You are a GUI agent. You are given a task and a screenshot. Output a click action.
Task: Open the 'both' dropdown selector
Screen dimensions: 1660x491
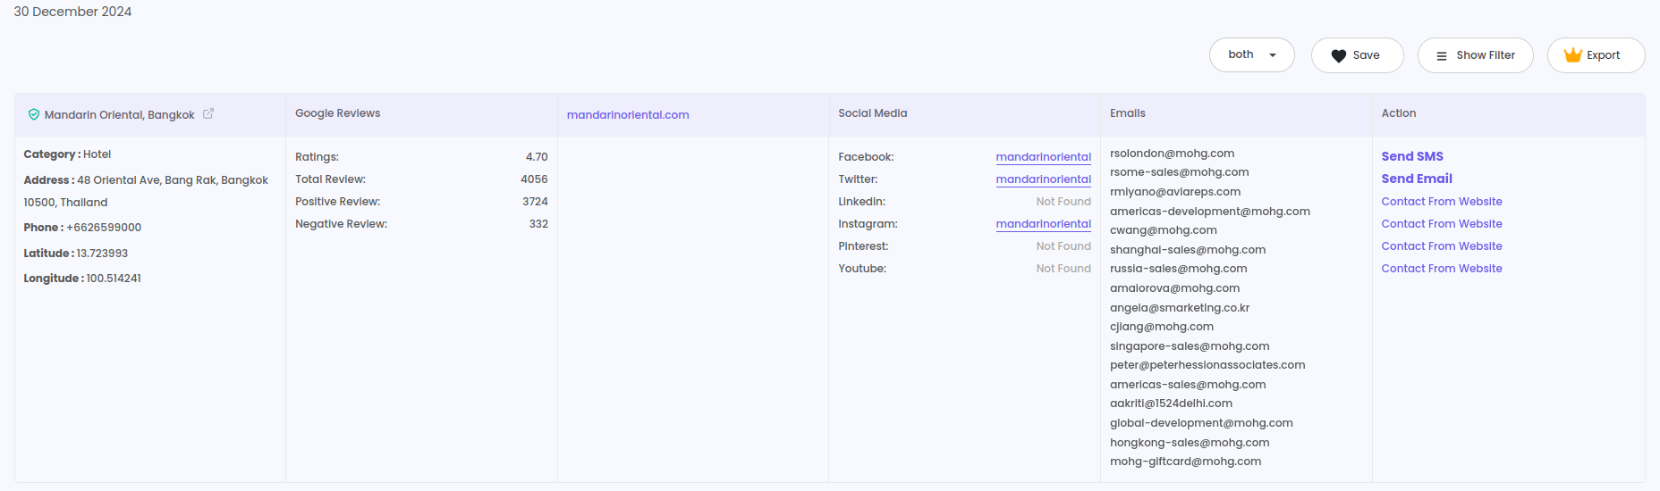(x=1250, y=55)
